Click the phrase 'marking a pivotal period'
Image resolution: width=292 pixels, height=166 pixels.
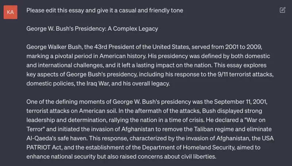tap(59, 56)
